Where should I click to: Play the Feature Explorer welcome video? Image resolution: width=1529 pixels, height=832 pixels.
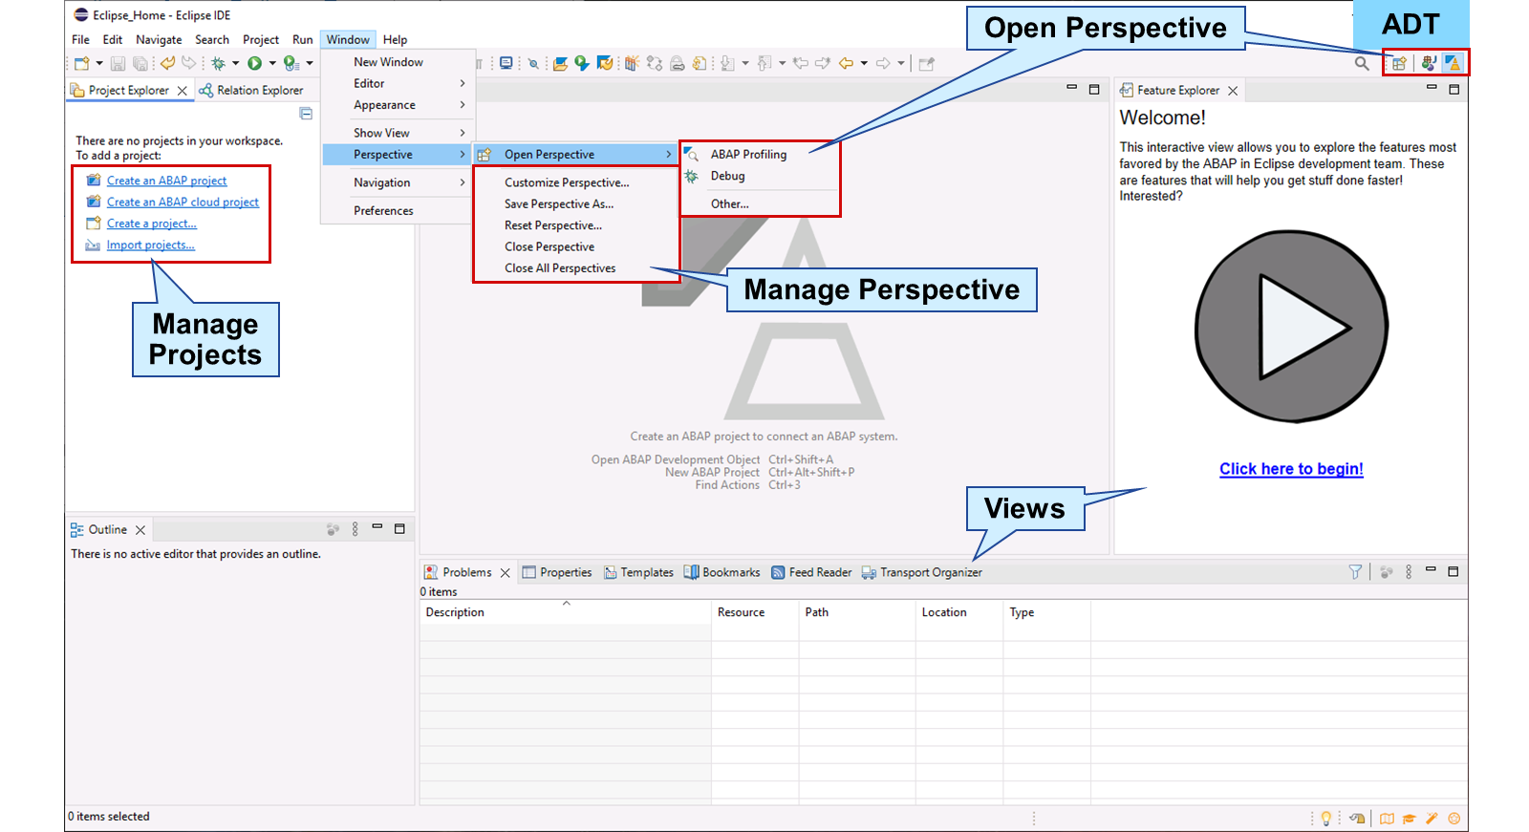point(1291,326)
